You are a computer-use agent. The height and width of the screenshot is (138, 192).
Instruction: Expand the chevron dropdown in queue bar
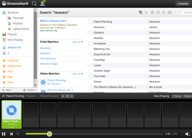[x=72, y=96]
